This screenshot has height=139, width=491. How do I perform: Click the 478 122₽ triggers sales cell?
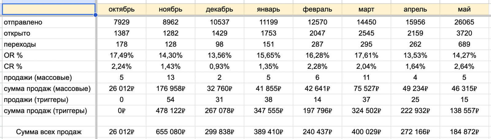(x=170, y=111)
